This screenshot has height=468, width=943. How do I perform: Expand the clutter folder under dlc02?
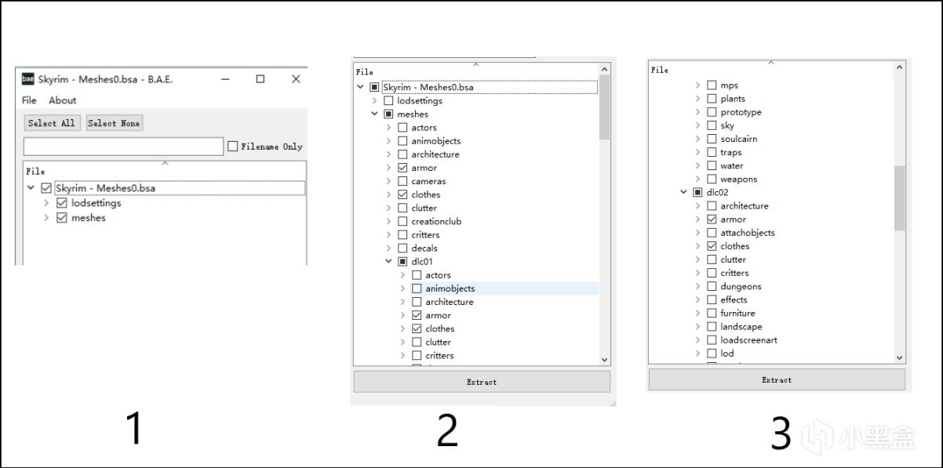coord(697,259)
